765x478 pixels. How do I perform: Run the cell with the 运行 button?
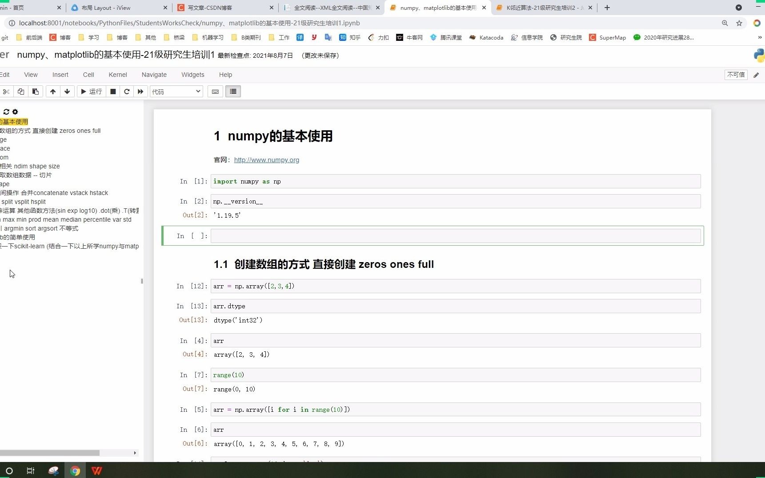coord(92,92)
